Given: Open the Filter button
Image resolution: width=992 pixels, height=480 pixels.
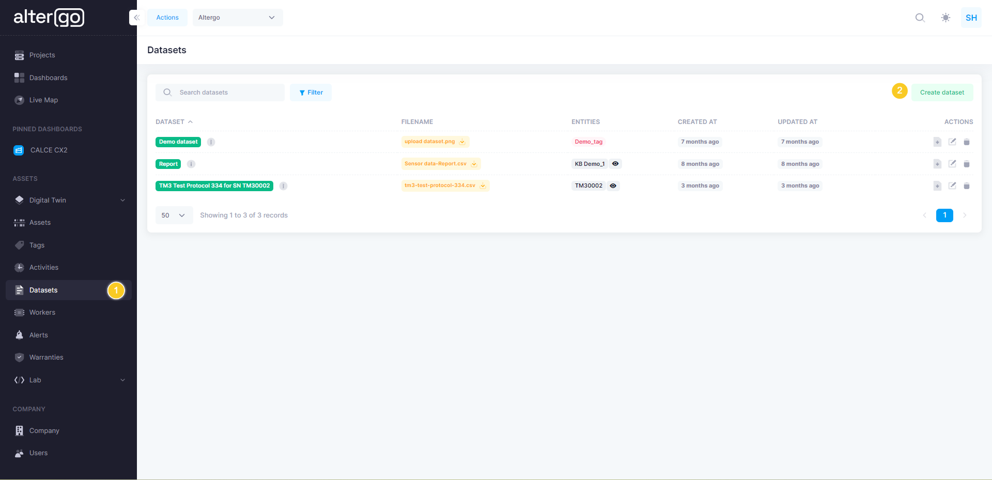Looking at the screenshot, I should [311, 92].
